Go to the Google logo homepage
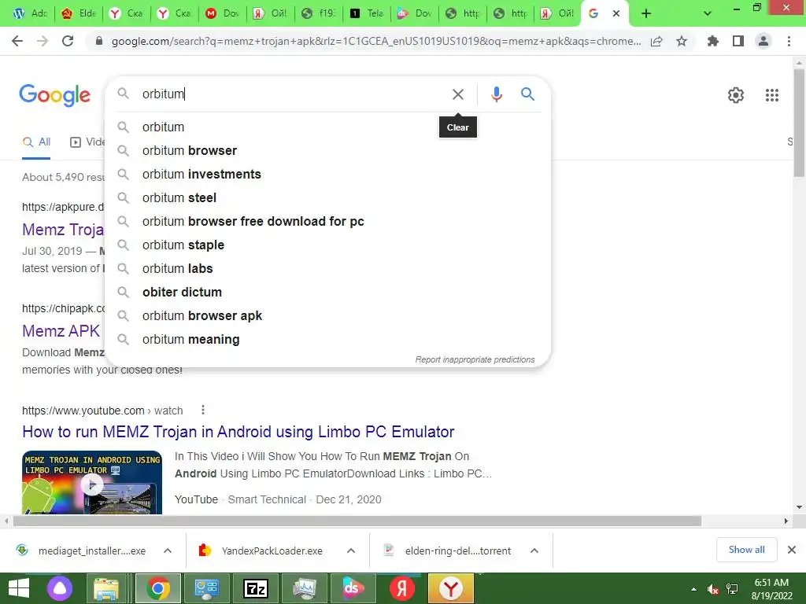The width and height of the screenshot is (806, 604). (54, 95)
